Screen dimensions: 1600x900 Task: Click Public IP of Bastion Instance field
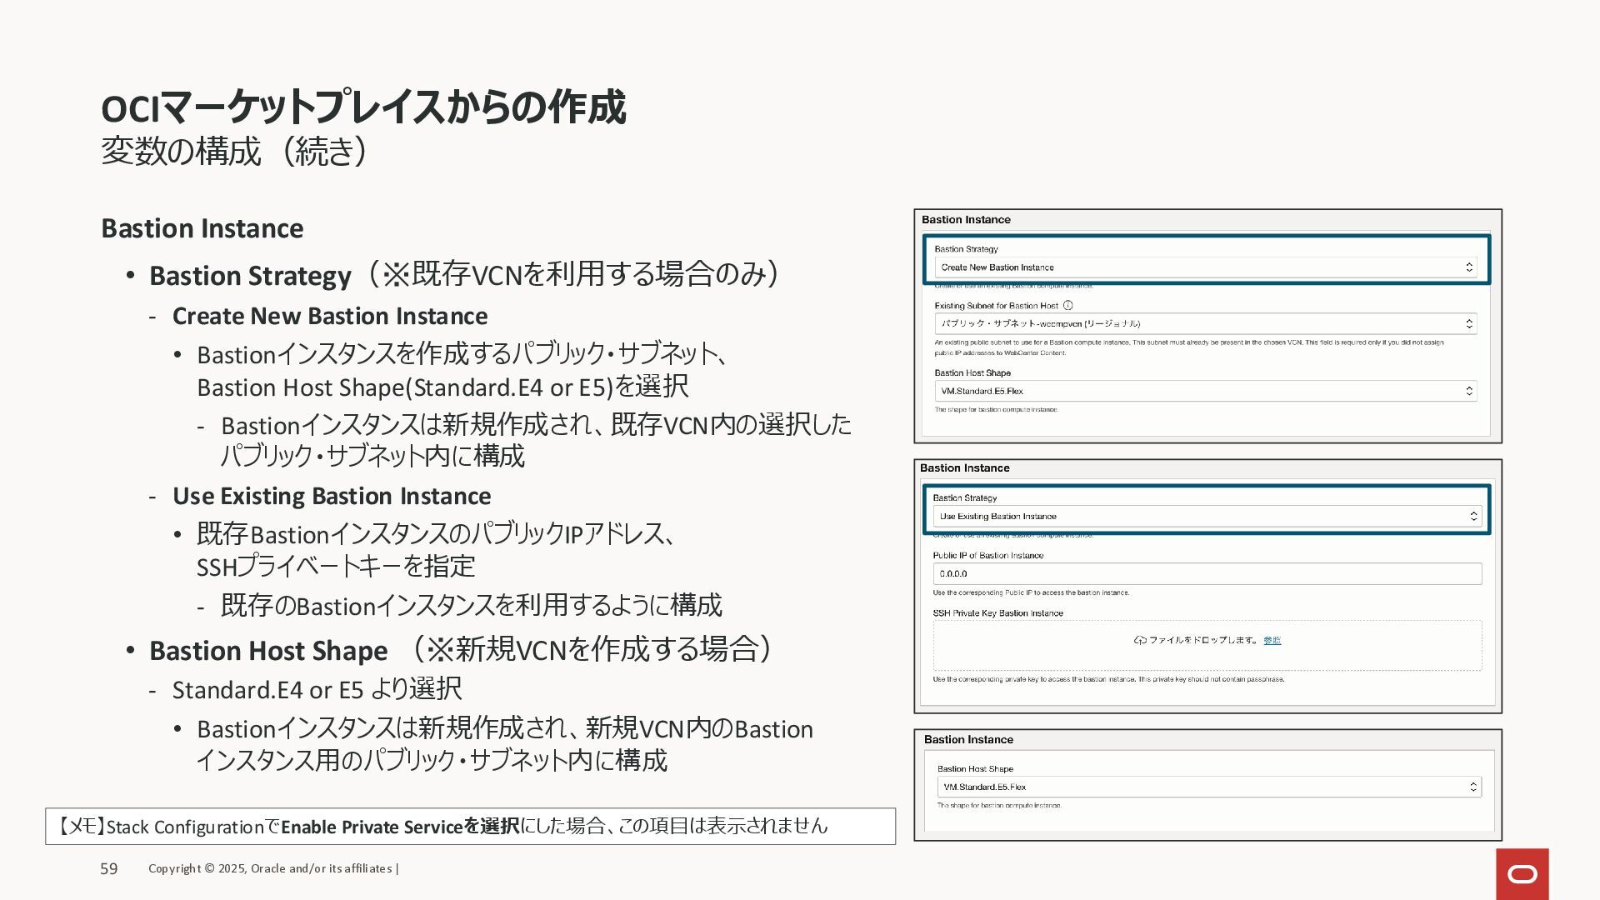point(1207,573)
